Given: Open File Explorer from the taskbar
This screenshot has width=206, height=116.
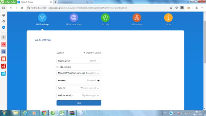Looking at the screenshot, I should (x=16, y=113).
